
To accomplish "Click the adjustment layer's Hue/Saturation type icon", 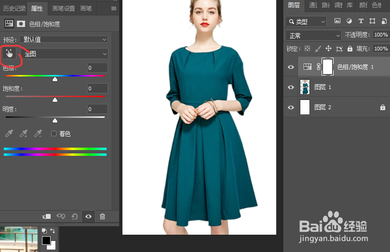I will (x=308, y=66).
